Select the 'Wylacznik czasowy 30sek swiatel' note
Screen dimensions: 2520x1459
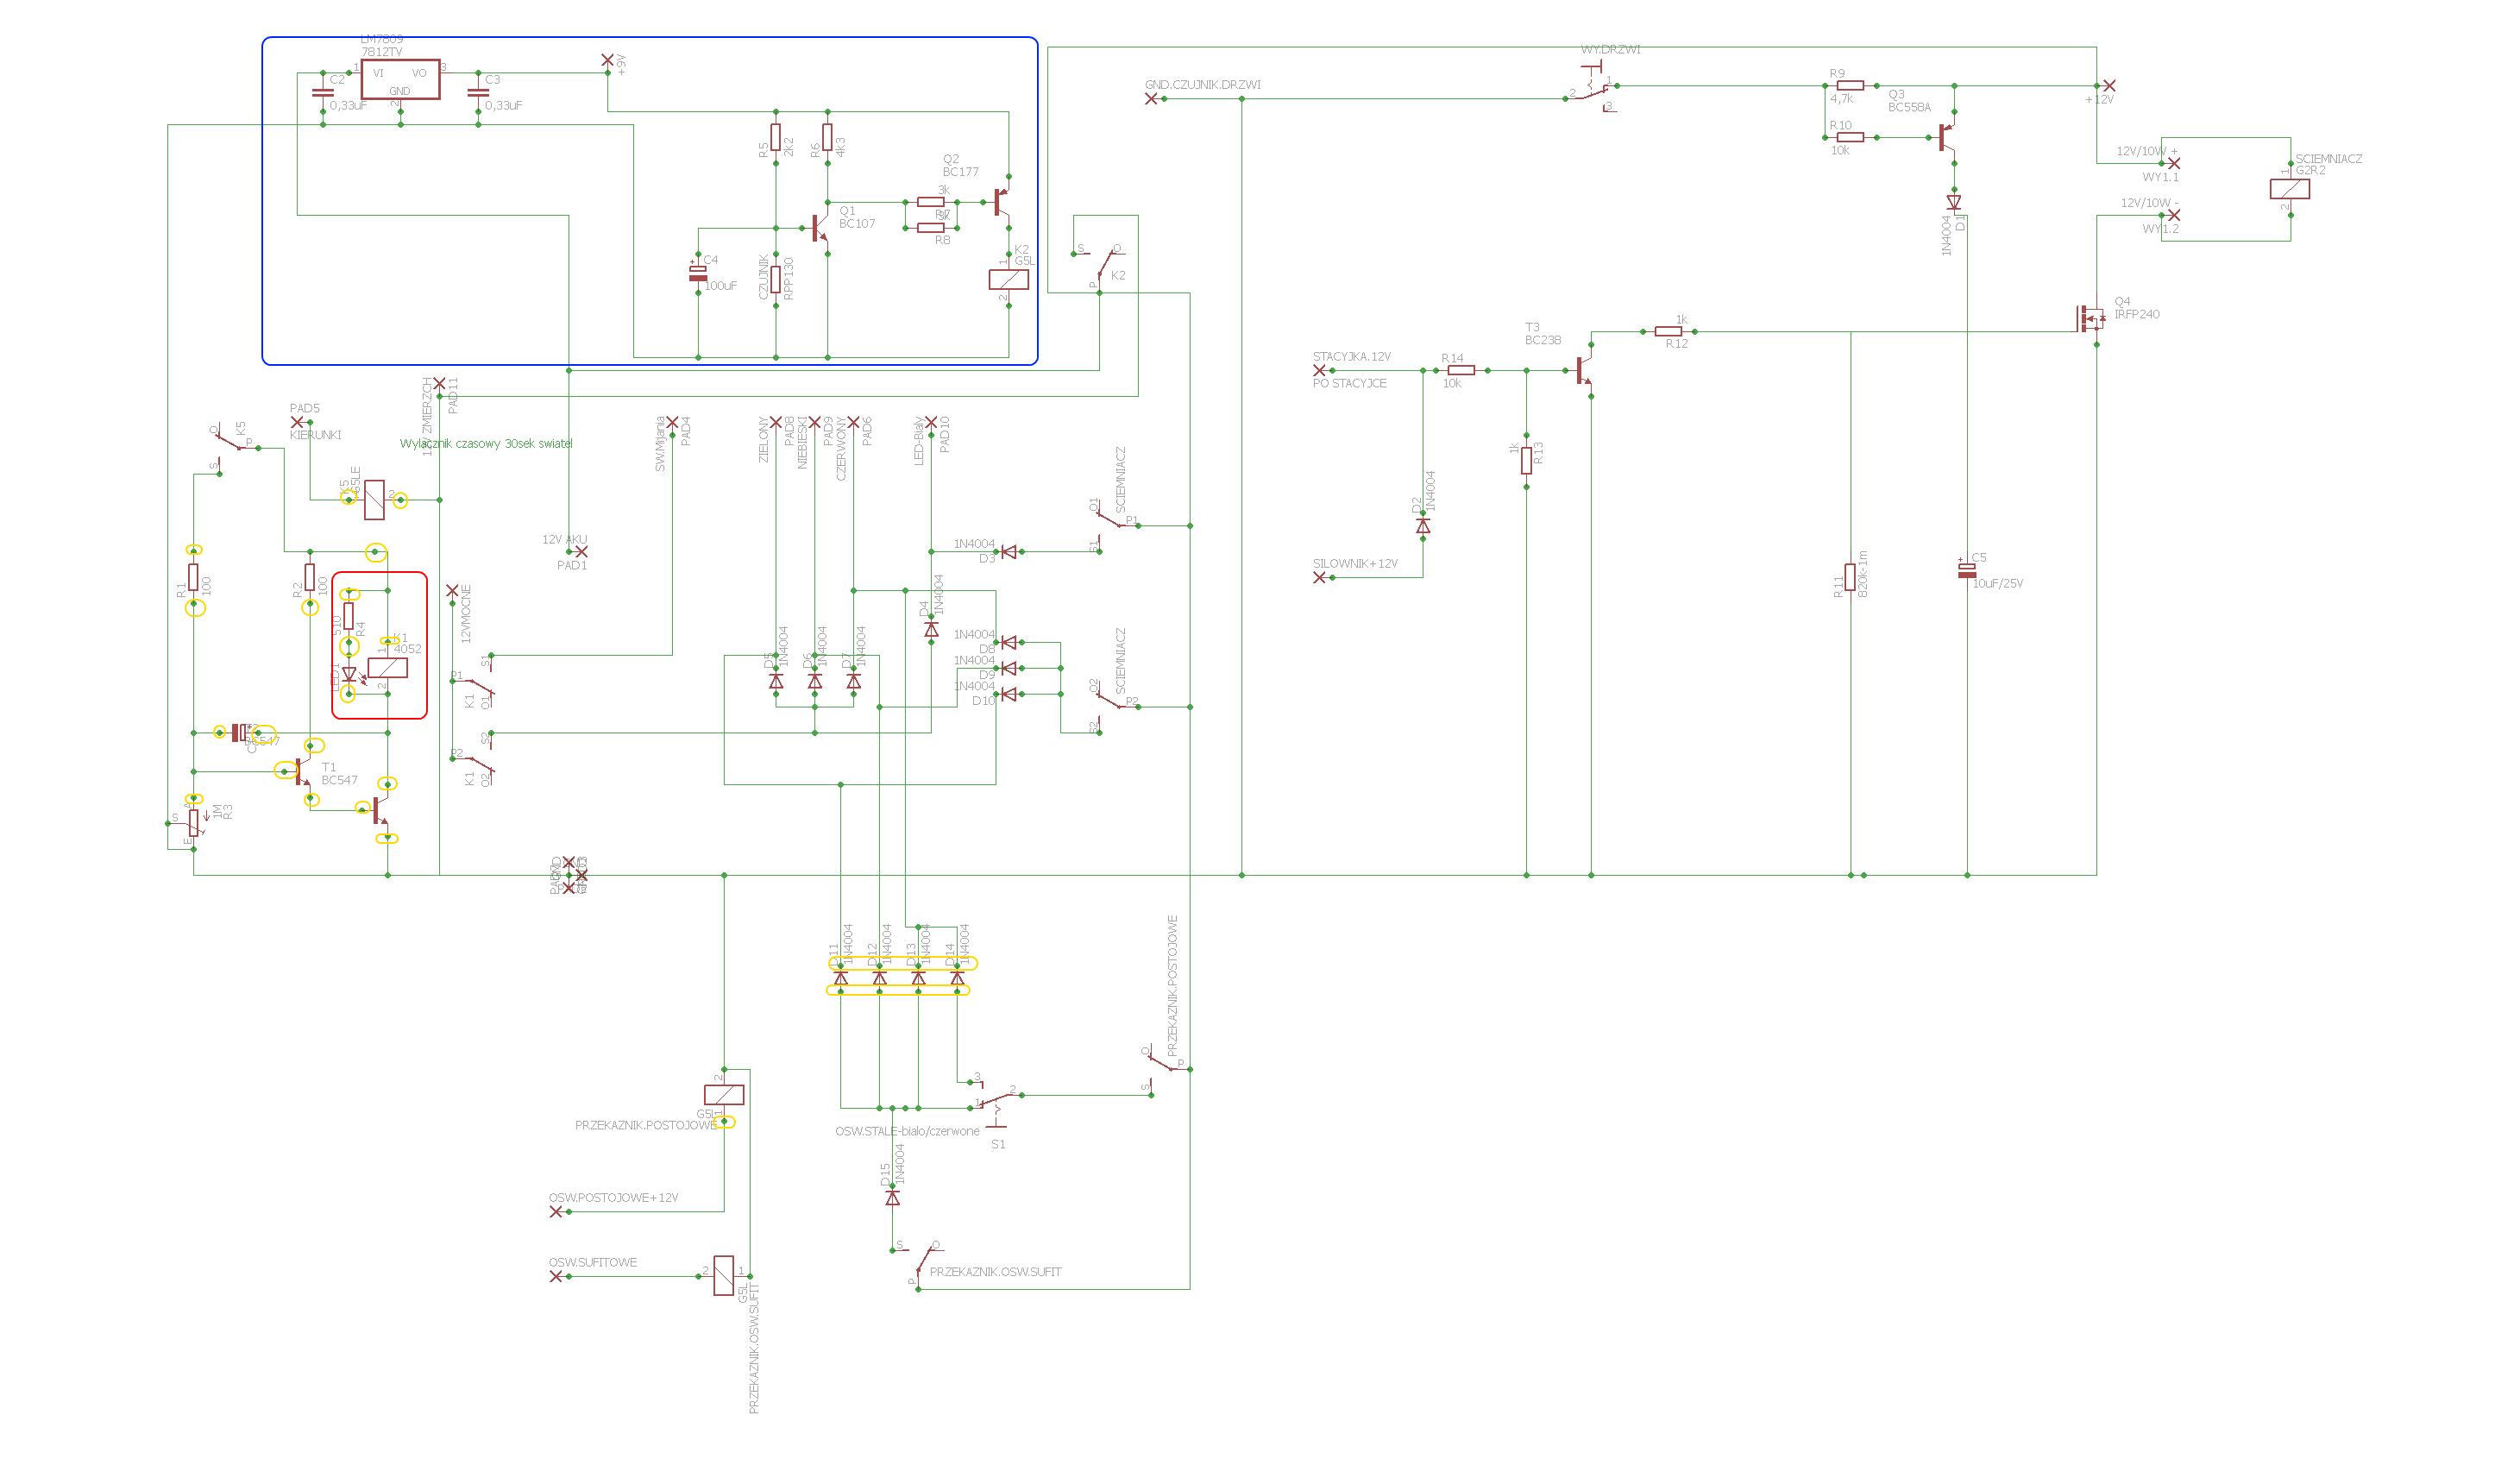[x=486, y=444]
